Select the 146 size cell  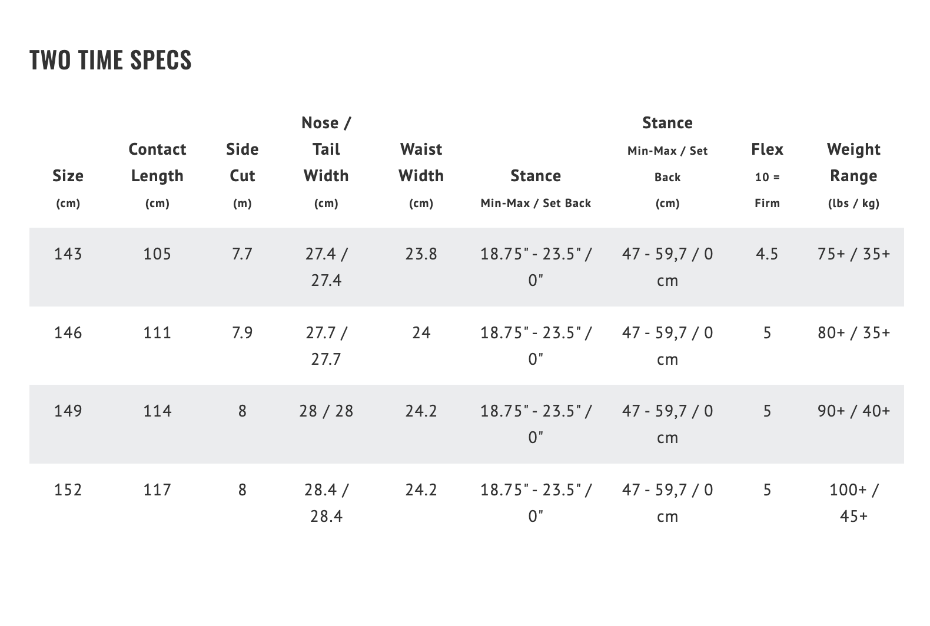click(68, 333)
